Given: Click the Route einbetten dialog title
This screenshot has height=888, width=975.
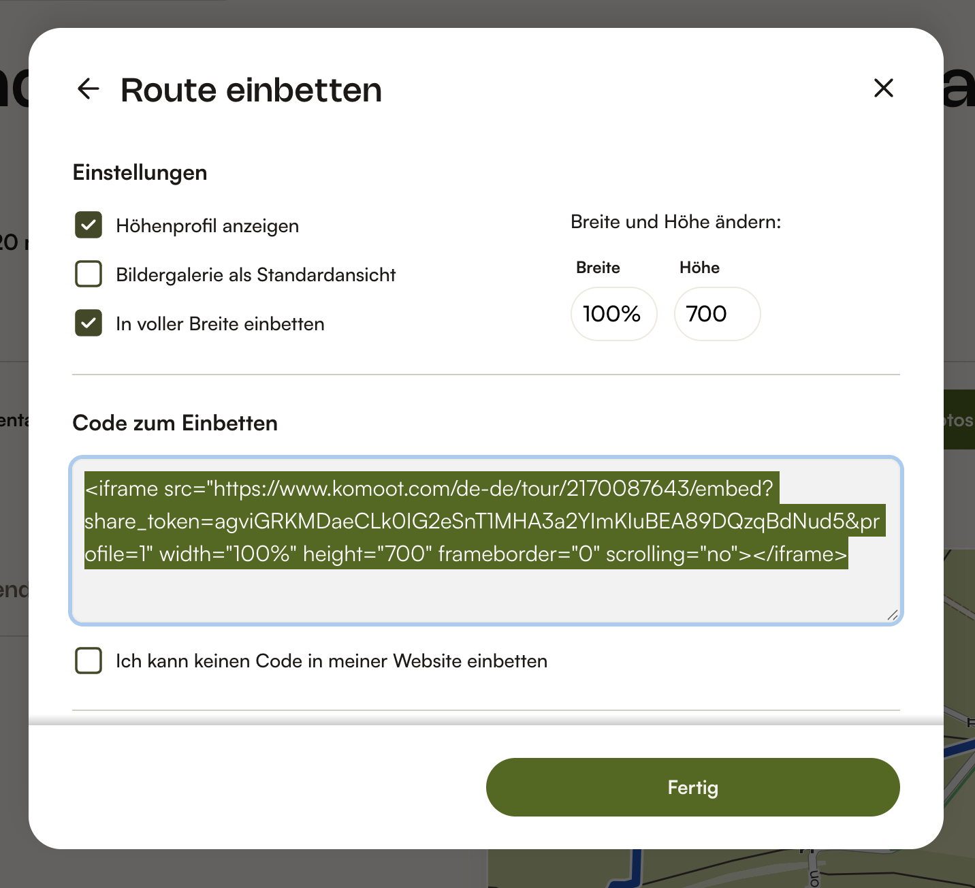Looking at the screenshot, I should [251, 90].
